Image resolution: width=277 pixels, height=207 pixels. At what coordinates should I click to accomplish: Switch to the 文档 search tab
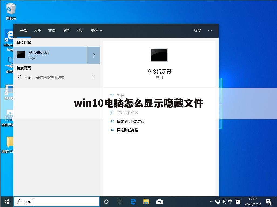coord(52,30)
